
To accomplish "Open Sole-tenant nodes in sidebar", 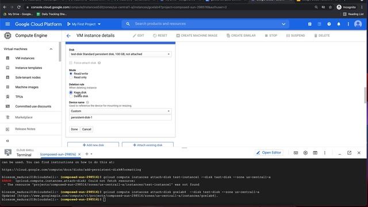I will 28,77.
